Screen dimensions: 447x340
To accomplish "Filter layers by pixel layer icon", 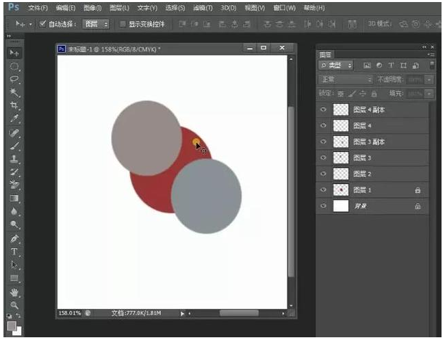I will pos(367,65).
